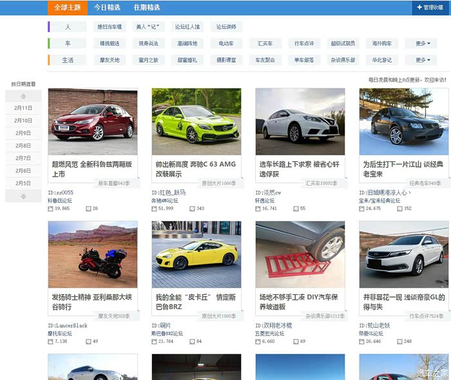Viewport: 451px width, 380px height.
Task: Click the comment icon under the 帝豪GL post
Action: point(400,341)
